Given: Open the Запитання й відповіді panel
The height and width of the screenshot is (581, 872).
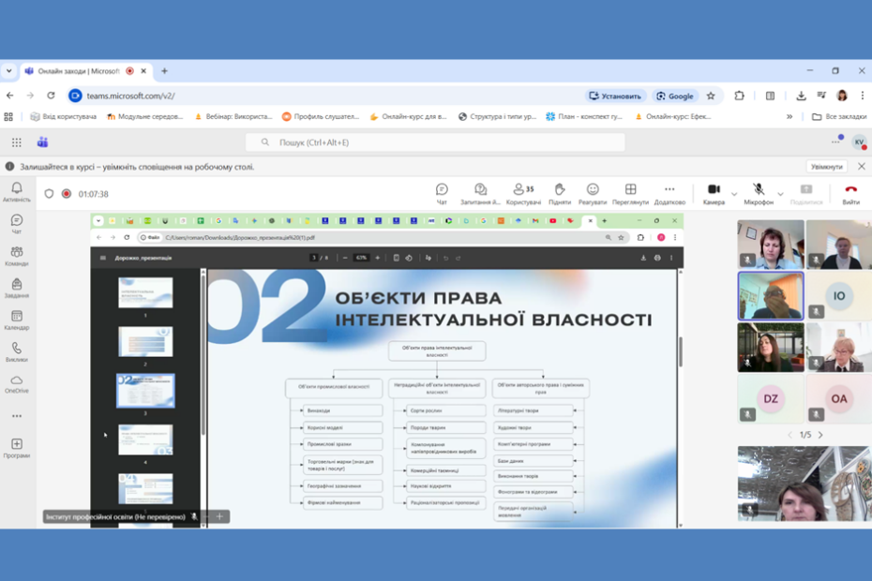Looking at the screenshot, I should (x=480, y=193).
